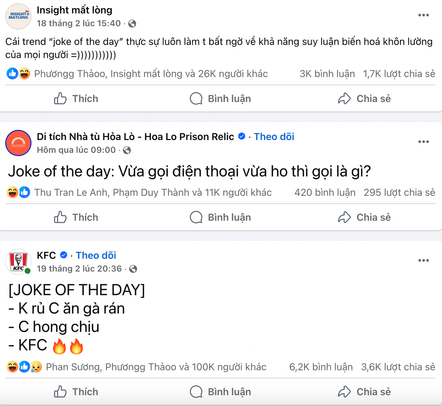The height and width of the screenshot is (406, 442).
Task: Open options menu on KFC post
Action: pos(424,260)
